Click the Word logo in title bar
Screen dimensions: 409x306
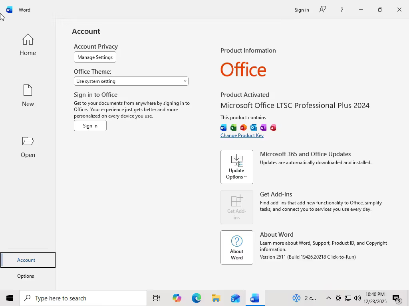click(10, 10)
